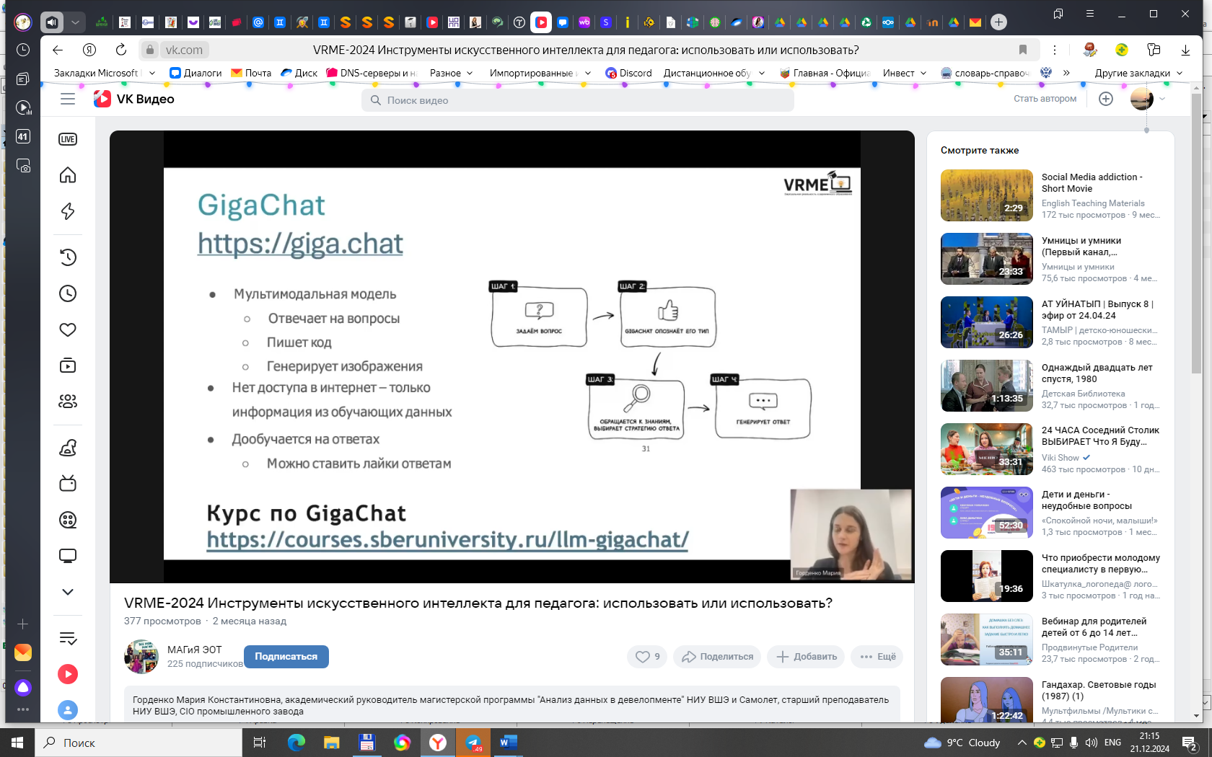Open liked videos heart icon in sidebar
The width and height of the screenshot is (1212, 757).
[x=68, y=329]
